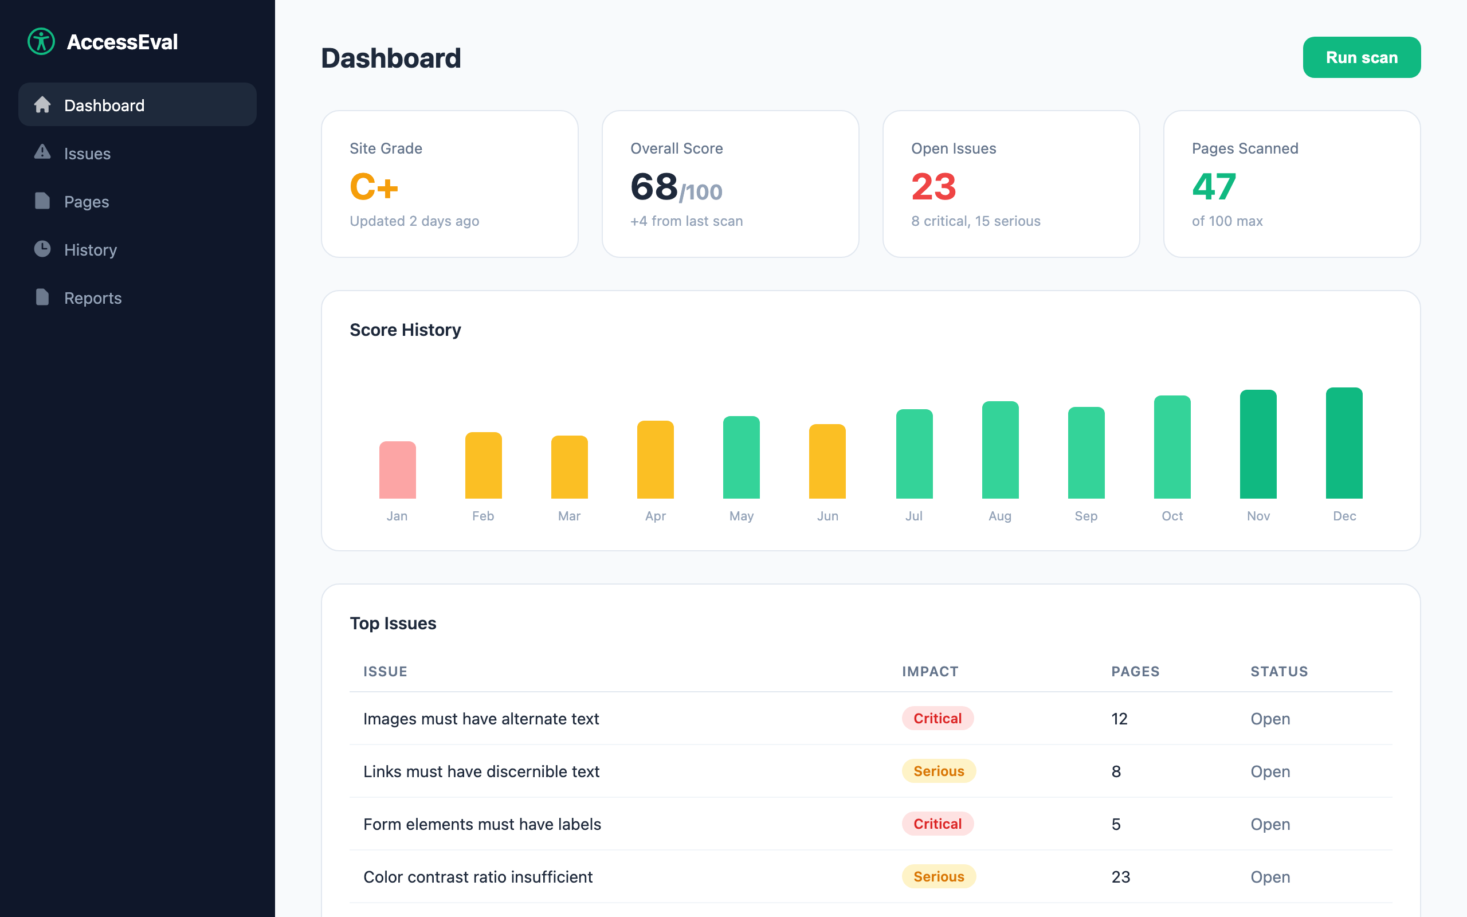The width and height of the screenshot is (1467, 917).
Task: Open 'Images must have alternate text' issue
Action: pos(481,719)
